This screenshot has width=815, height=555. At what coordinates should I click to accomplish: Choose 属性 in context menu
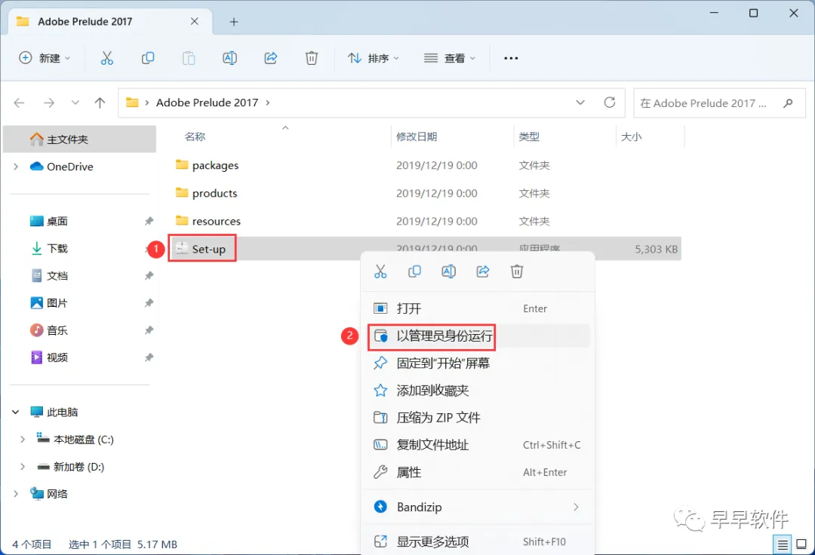coord(478,473)
